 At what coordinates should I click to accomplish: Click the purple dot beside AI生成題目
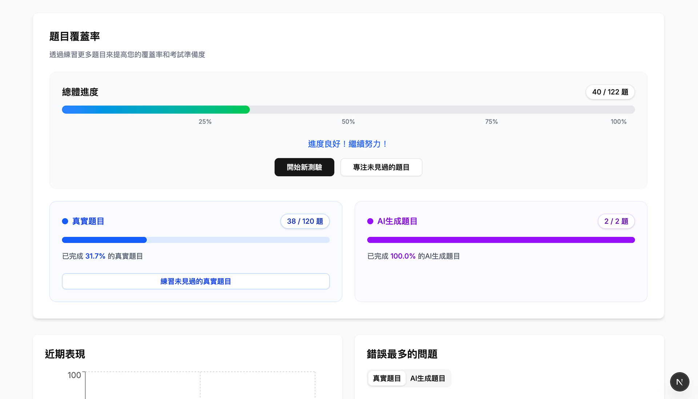tap(370, 221)
